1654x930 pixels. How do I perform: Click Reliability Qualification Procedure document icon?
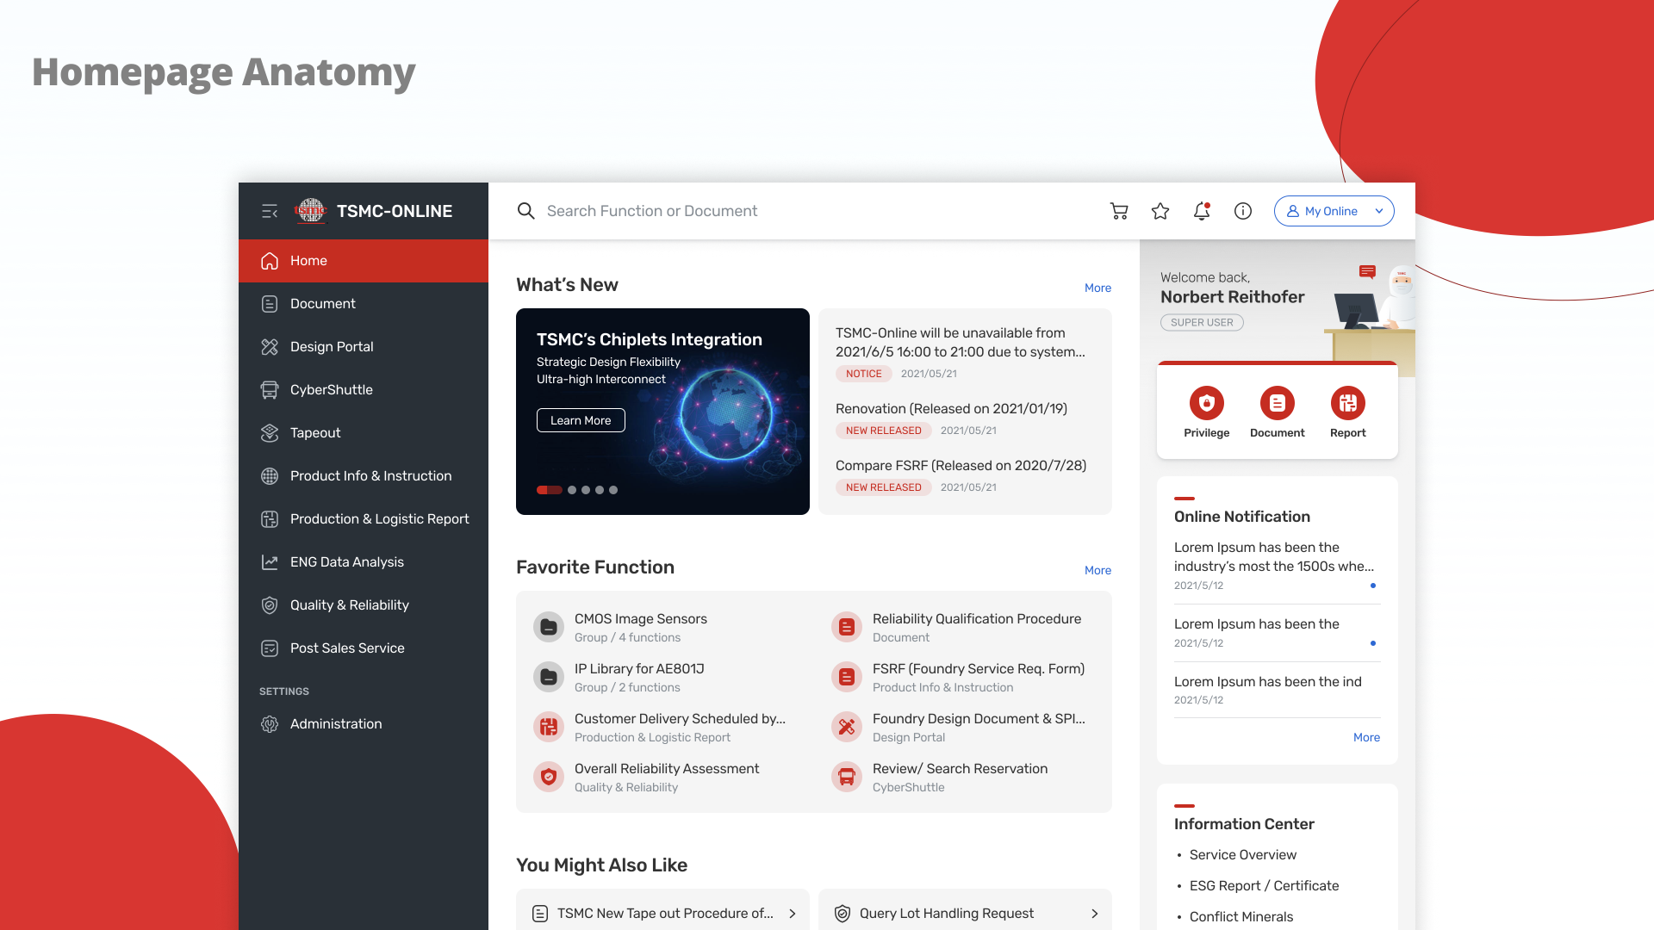(847, 627)
